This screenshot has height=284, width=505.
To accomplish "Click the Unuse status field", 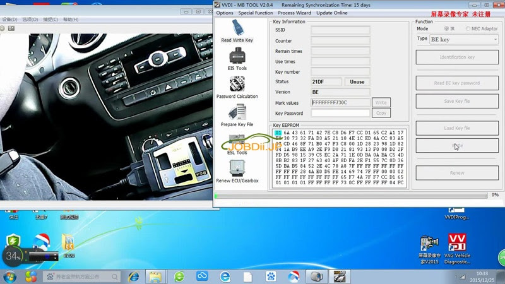I will [357, 82].
